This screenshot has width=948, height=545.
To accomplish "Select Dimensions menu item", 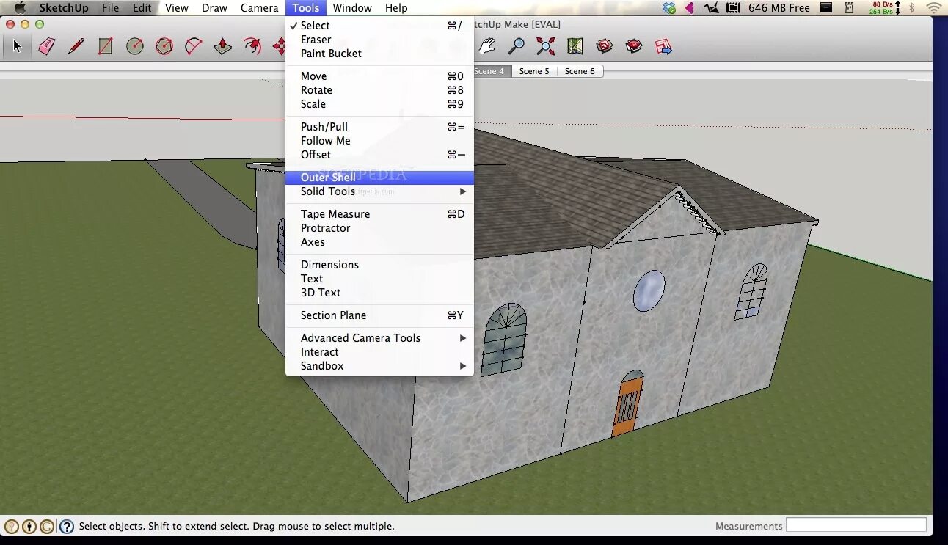I will [379, 265].
